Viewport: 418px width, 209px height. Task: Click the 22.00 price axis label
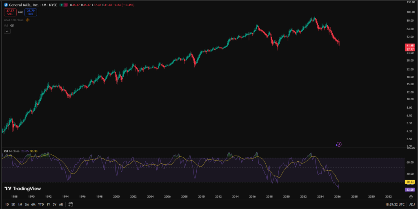[411, 69]
